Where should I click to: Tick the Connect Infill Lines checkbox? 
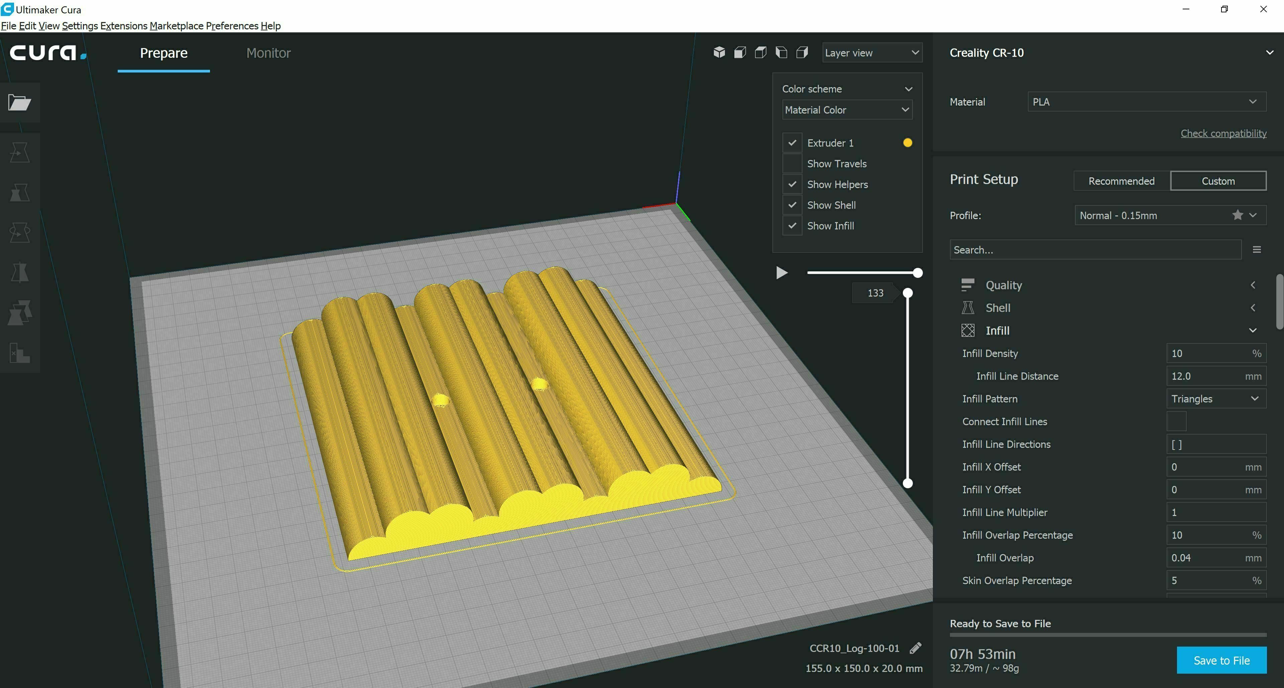[1176, 422]
